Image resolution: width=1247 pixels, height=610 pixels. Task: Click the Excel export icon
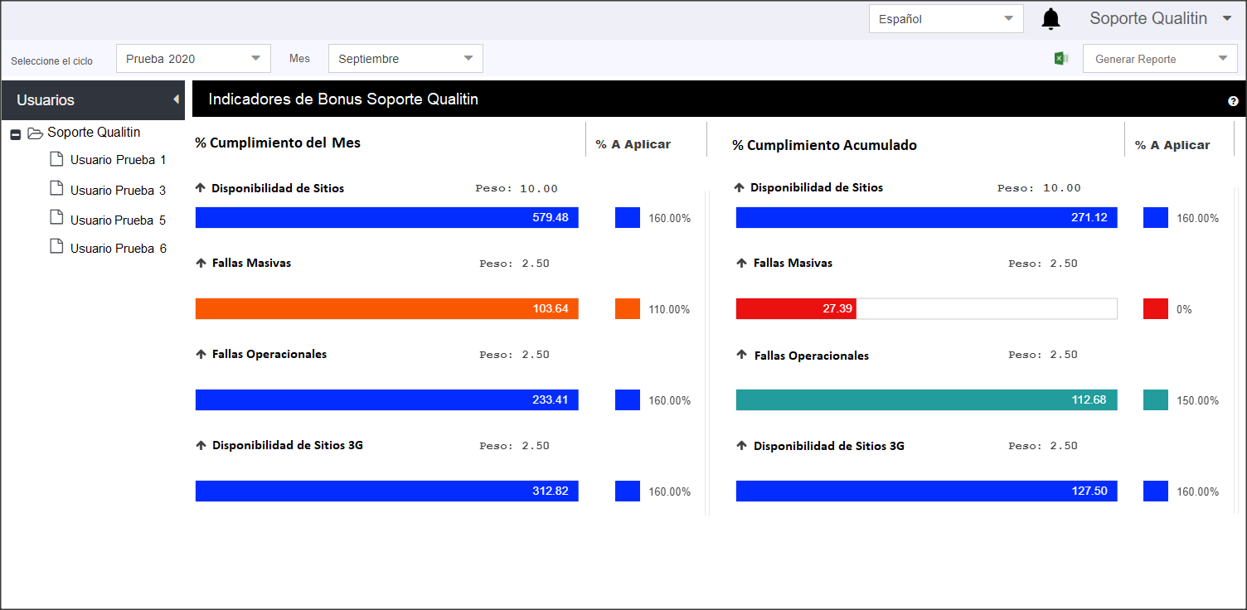pyautogui.click(x=1060, y=58)
